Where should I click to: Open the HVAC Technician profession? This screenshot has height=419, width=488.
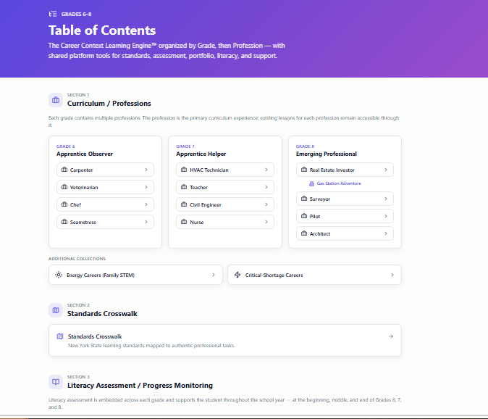click(x=225, y=170)
